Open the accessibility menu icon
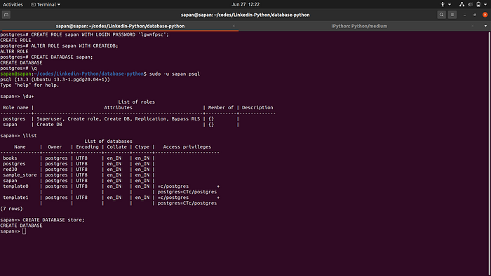This screenshot has height=276, width=491. pos(443,4)
